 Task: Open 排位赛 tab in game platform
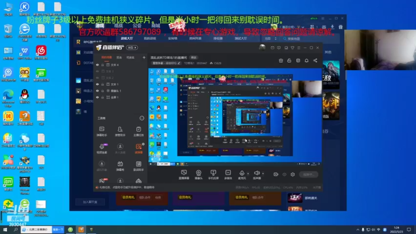[x=218, y=38]
